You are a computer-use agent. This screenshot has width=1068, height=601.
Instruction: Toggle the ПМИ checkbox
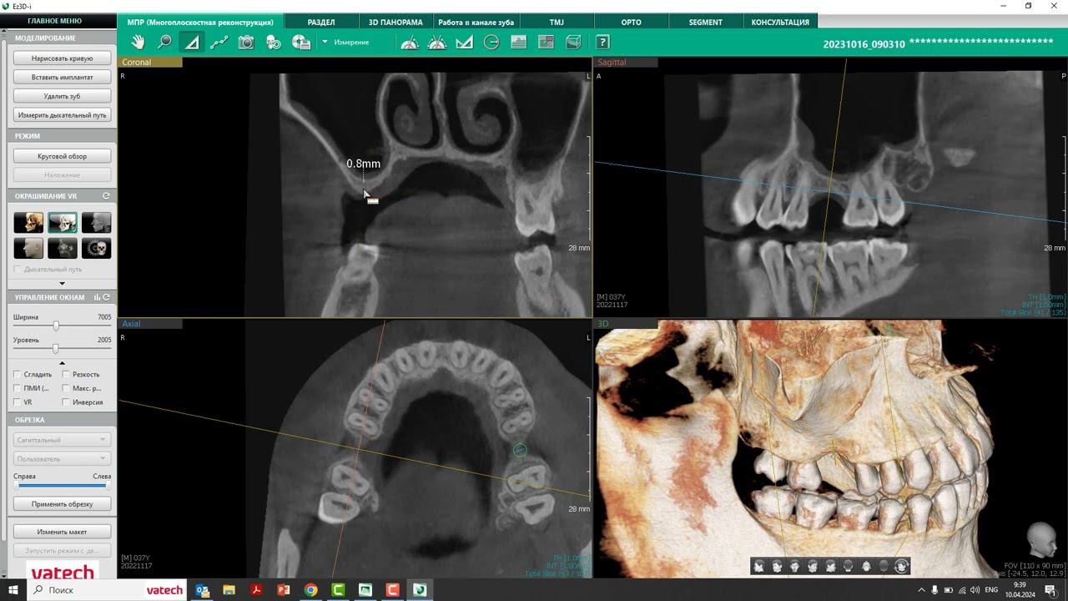point(18,388)
